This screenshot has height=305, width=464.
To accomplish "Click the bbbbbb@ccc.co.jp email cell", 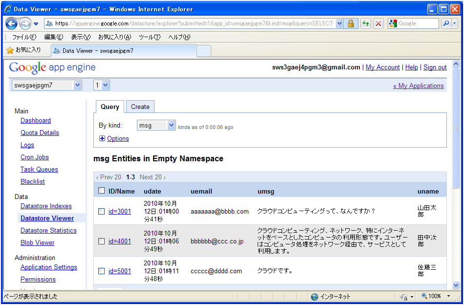I will (x=217, y=241).
